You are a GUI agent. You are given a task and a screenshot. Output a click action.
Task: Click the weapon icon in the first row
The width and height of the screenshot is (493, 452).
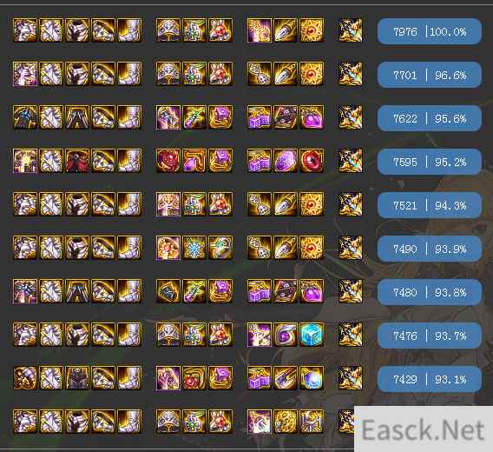click(x=351, y=30)
